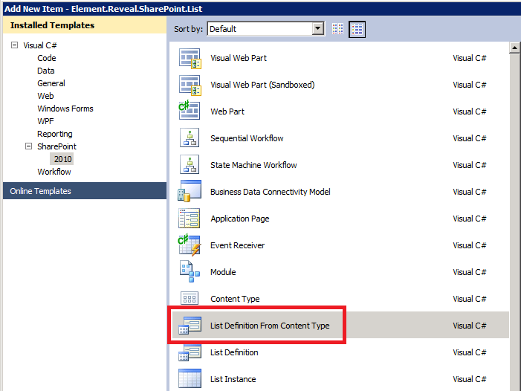
Task: Click the Visual Web Part (Sandboxed) icon
Action: click(190, 85)
